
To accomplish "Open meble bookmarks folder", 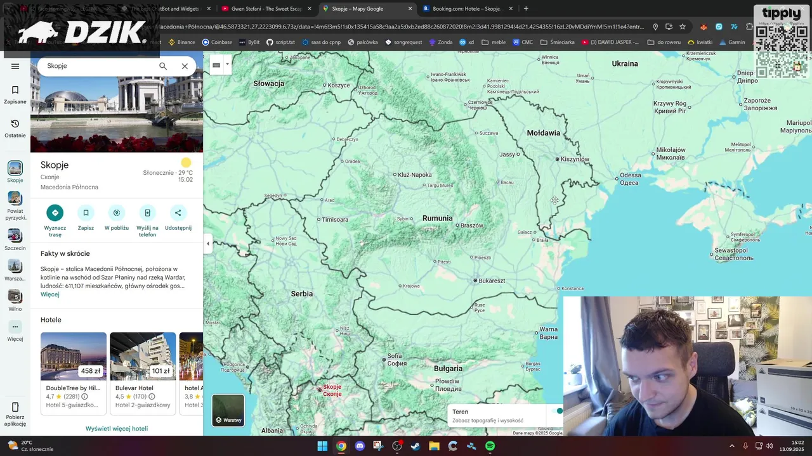I will [494, 42].
